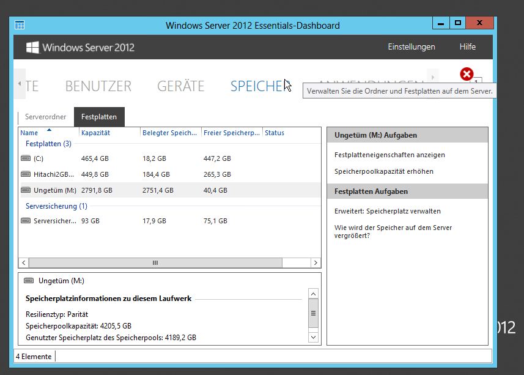This screenshot has width=524, height=375.
Task: Click the Ungetüm (M:) Aufgaben header
Action: pyautogui.click(x=407, y=135)
